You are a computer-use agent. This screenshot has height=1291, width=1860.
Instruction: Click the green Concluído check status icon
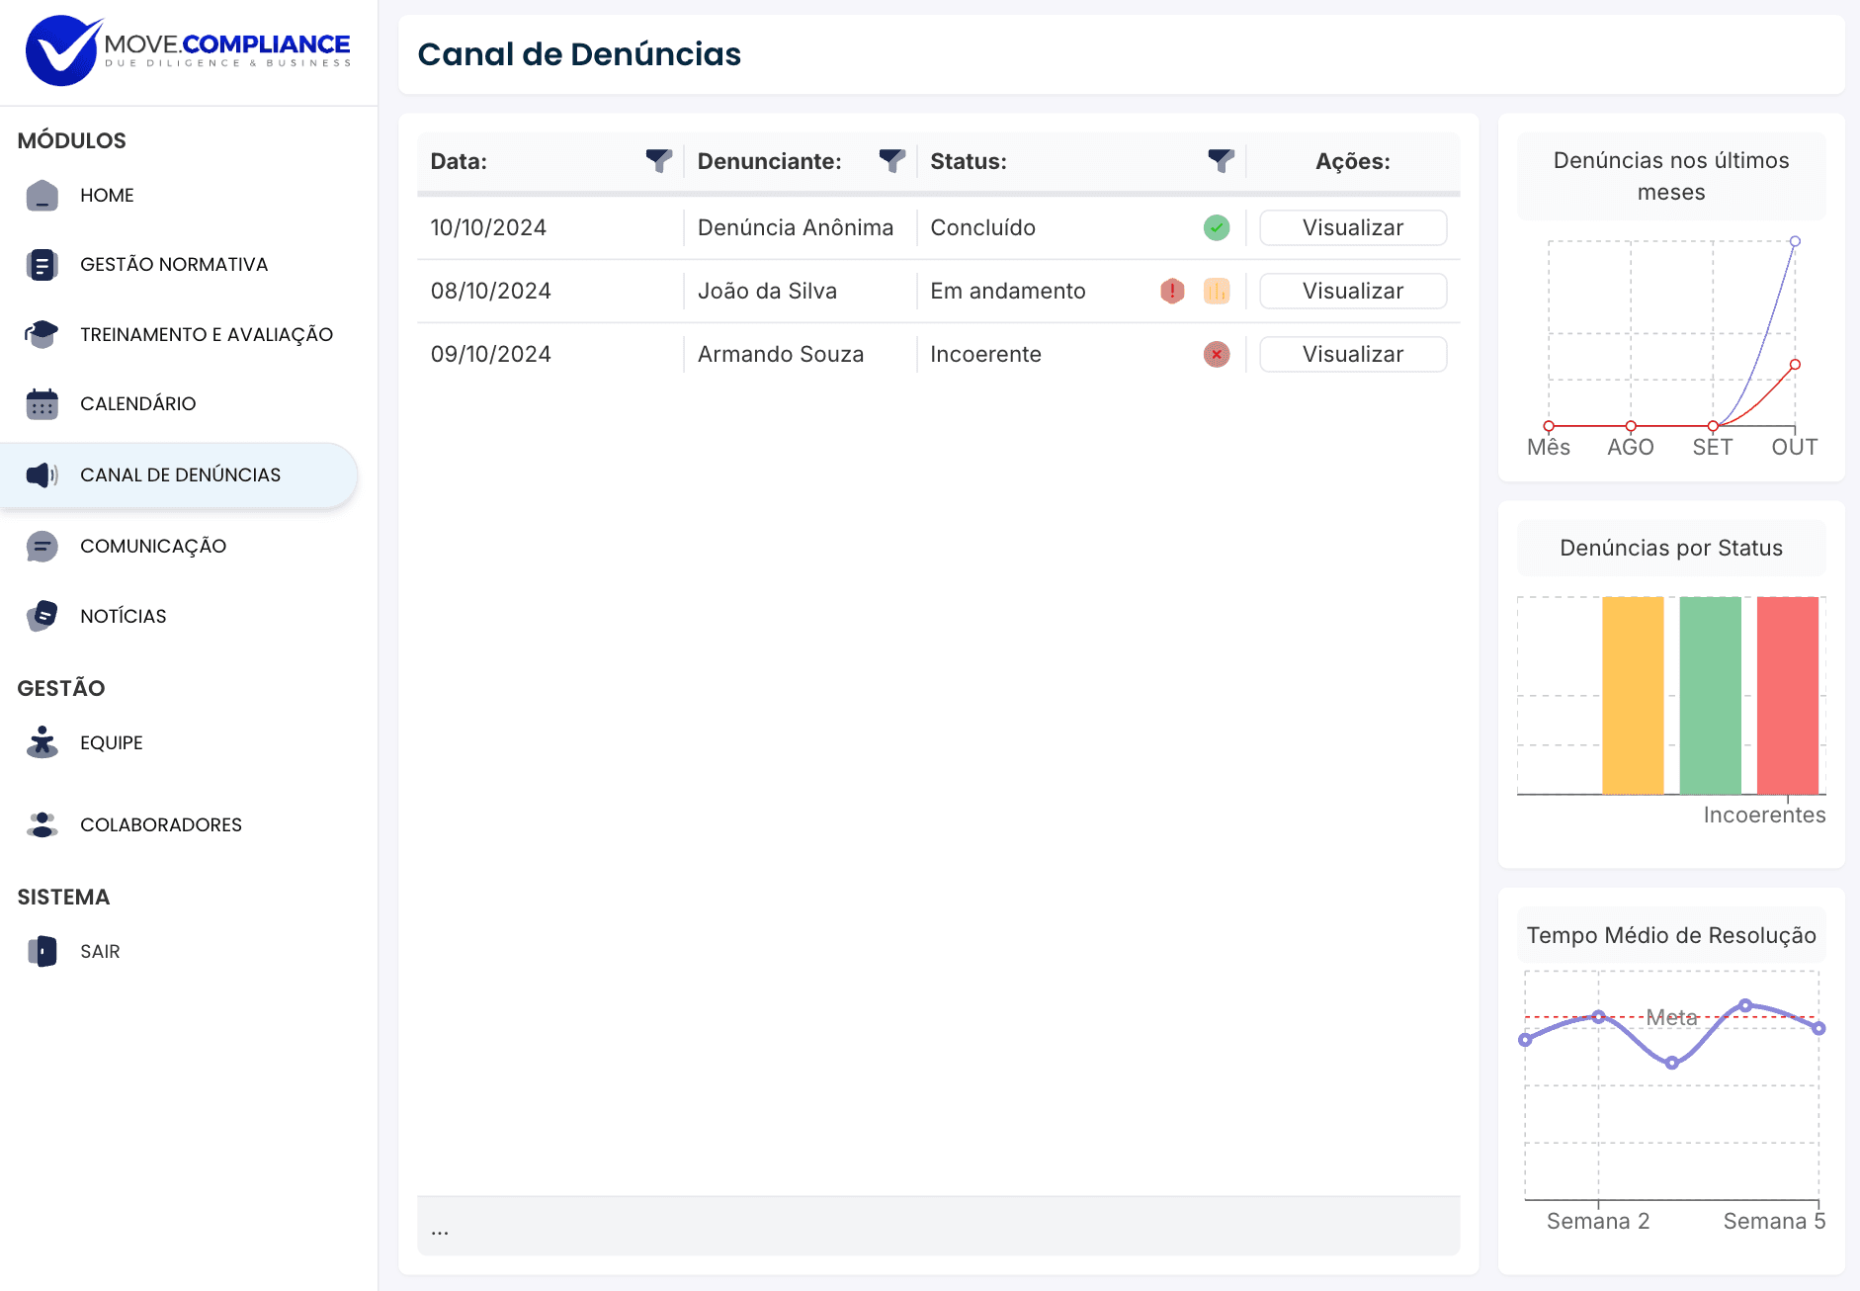(x=1217, y=228)
